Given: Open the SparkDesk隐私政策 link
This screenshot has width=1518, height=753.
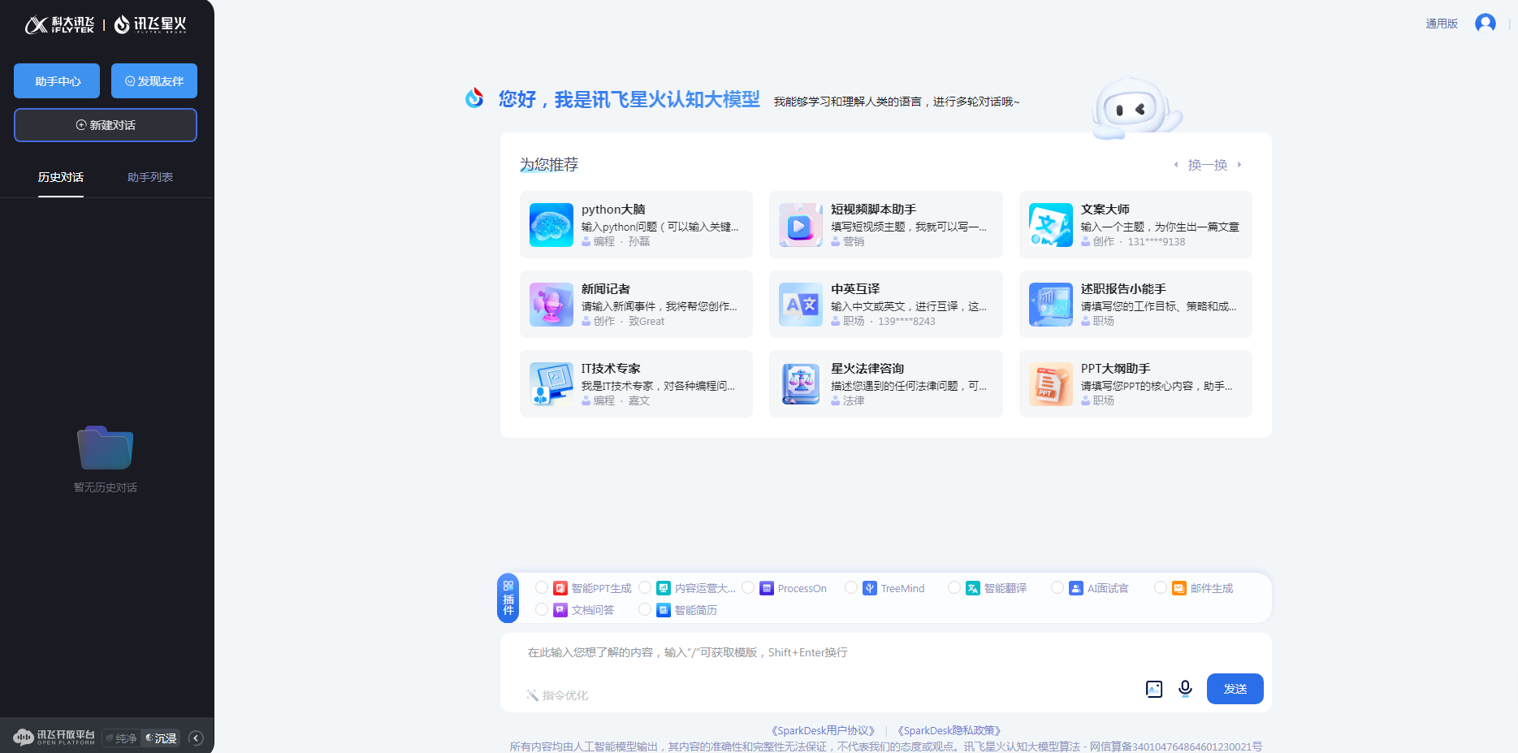Looking at the screenshot, I should coord(949,730).
